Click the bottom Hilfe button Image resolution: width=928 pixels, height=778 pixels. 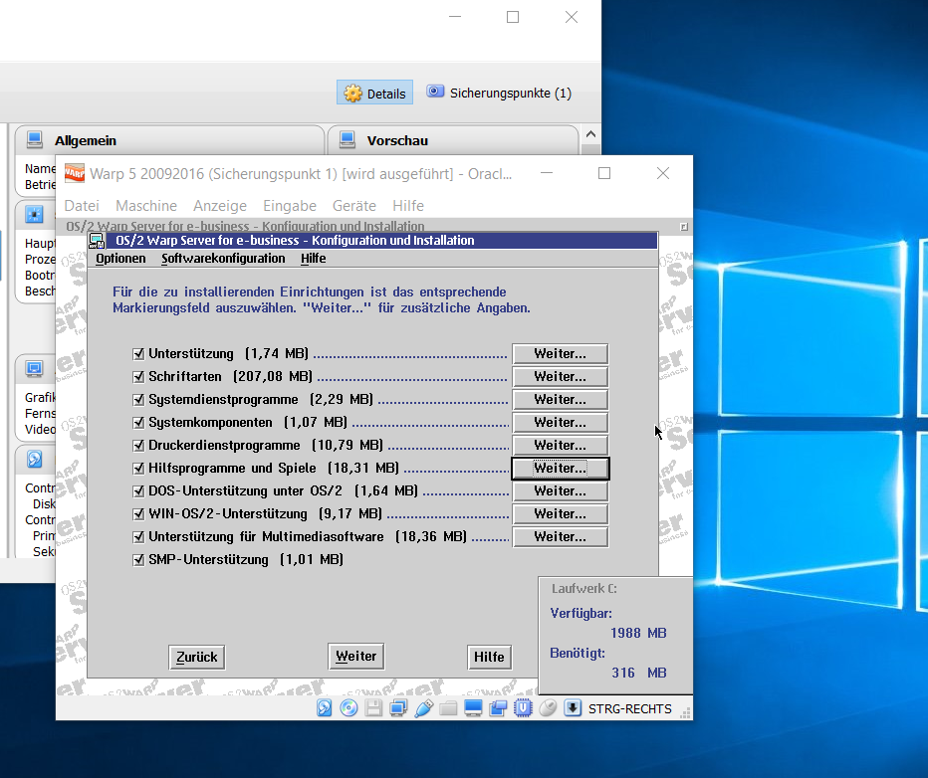point(489,657)
